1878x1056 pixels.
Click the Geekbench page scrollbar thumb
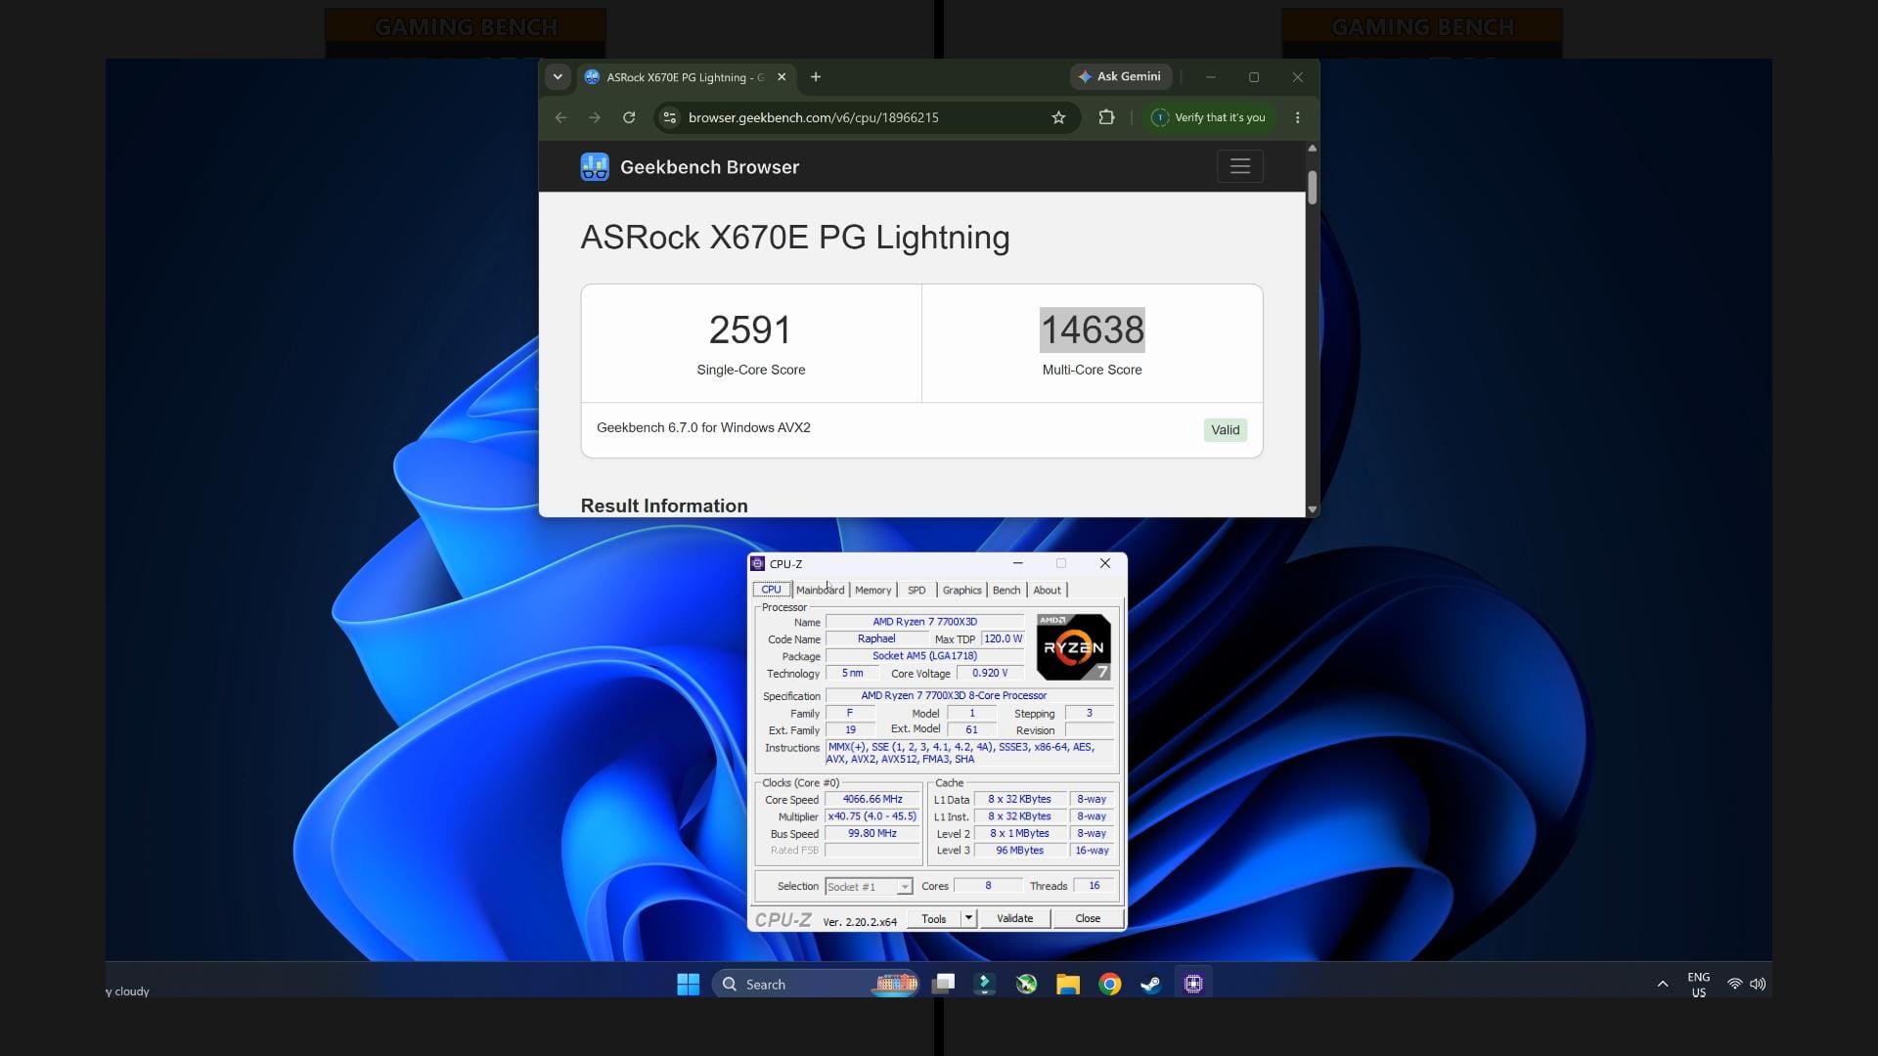1313,187
